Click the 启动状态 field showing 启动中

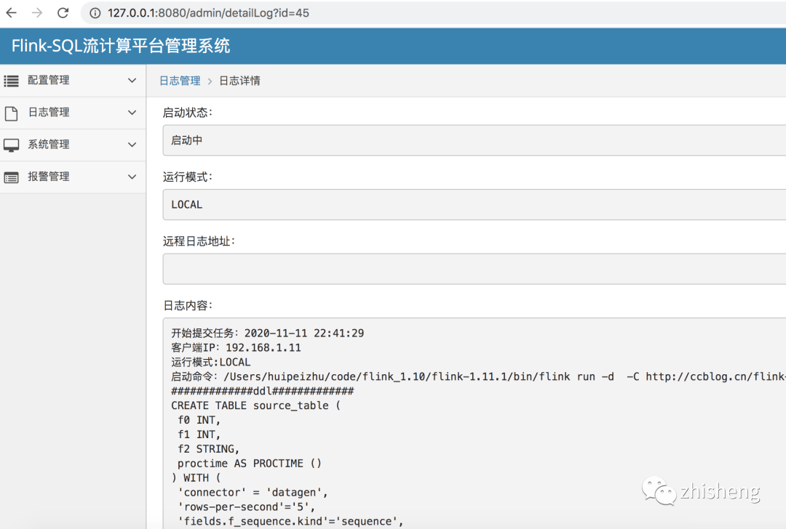475,140
